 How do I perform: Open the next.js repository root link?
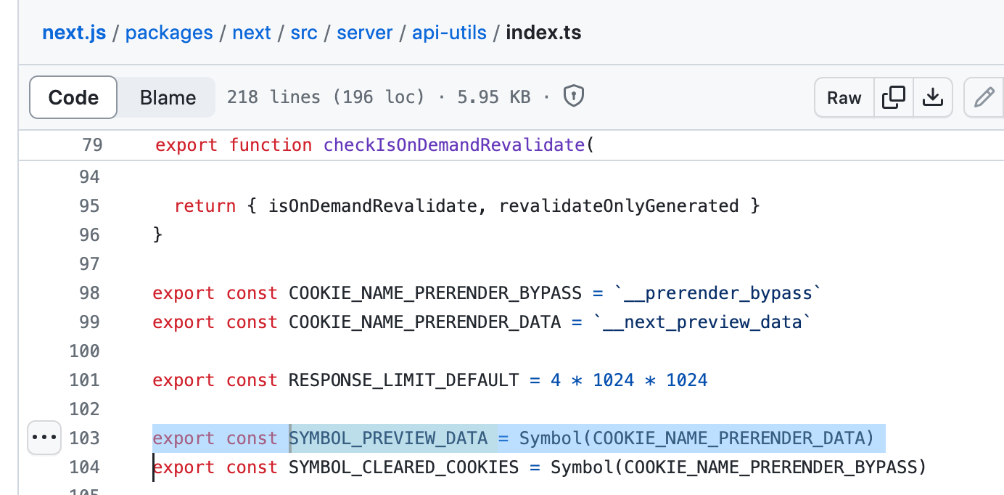pos(74,33)
